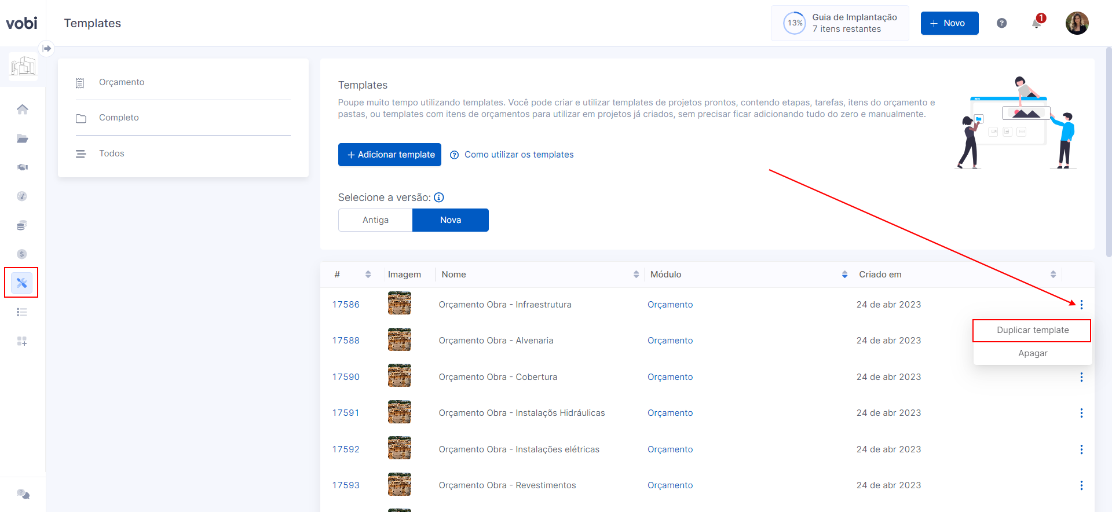Open the user profile avatar

pyautogui.click(x=1077, y=23)
